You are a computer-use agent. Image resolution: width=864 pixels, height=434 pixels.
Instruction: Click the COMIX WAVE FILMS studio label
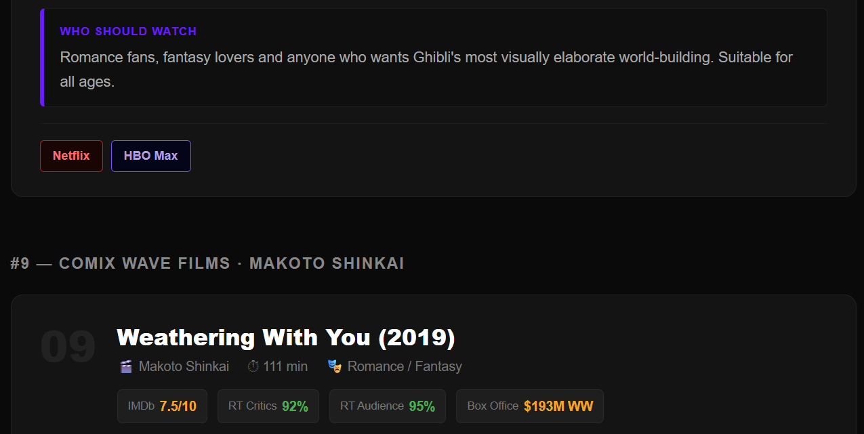click(144, 263)
